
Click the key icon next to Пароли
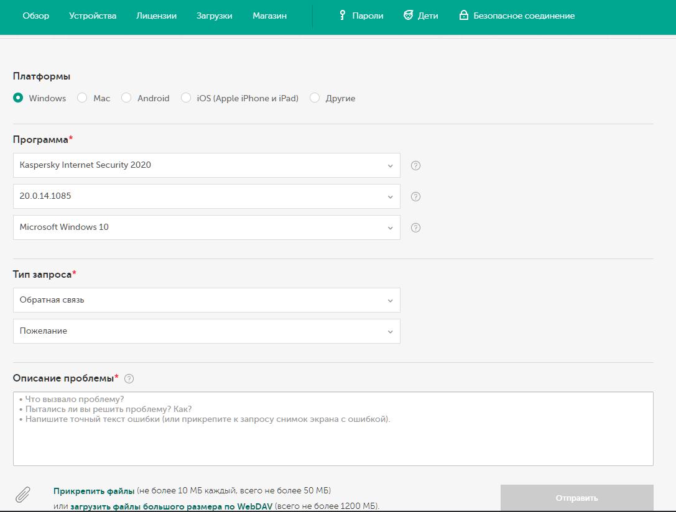(x=342, y=16)
